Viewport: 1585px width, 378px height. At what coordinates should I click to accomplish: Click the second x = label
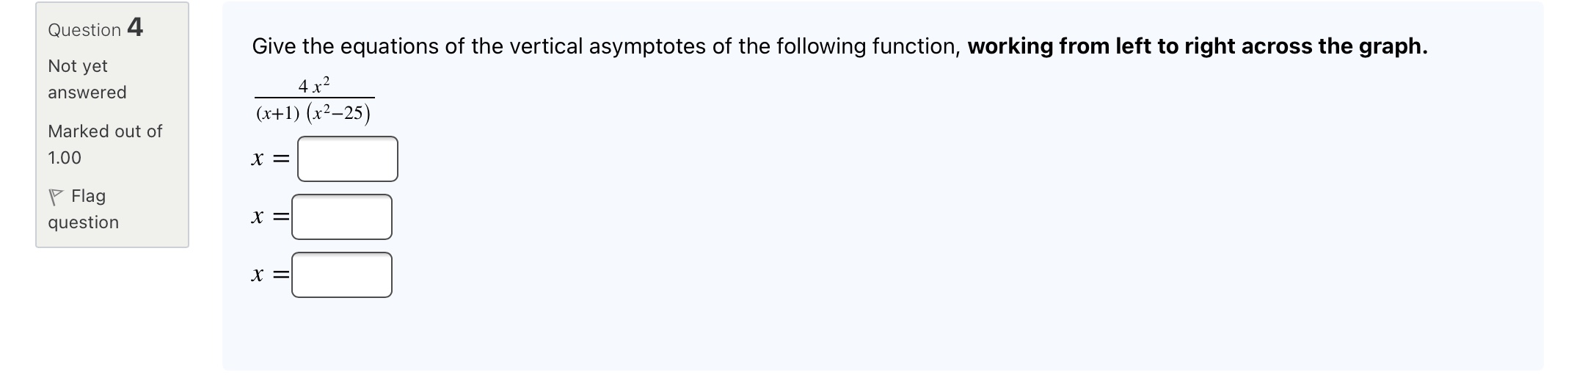coord(269,217)
